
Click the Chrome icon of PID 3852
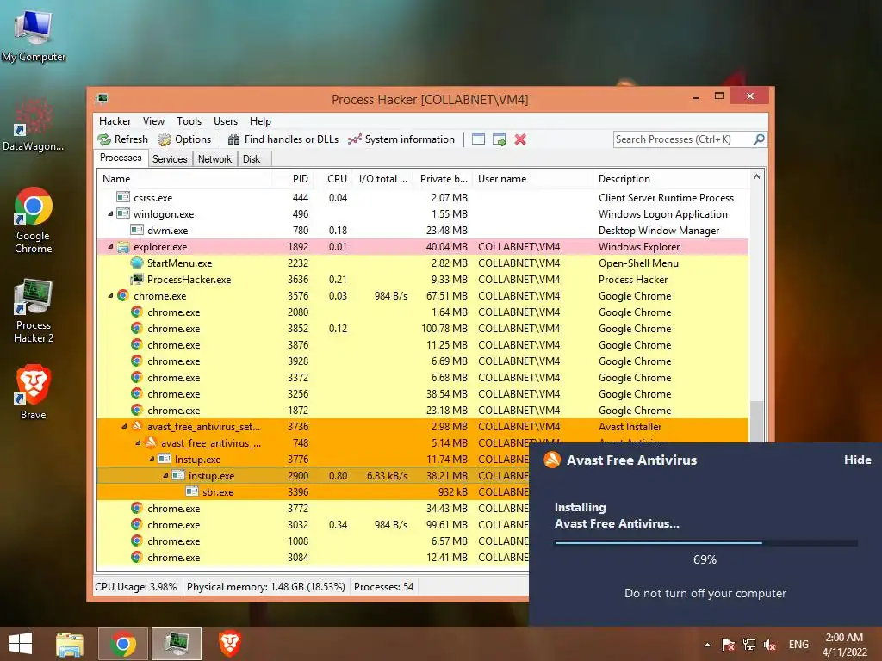coord(137,328)
